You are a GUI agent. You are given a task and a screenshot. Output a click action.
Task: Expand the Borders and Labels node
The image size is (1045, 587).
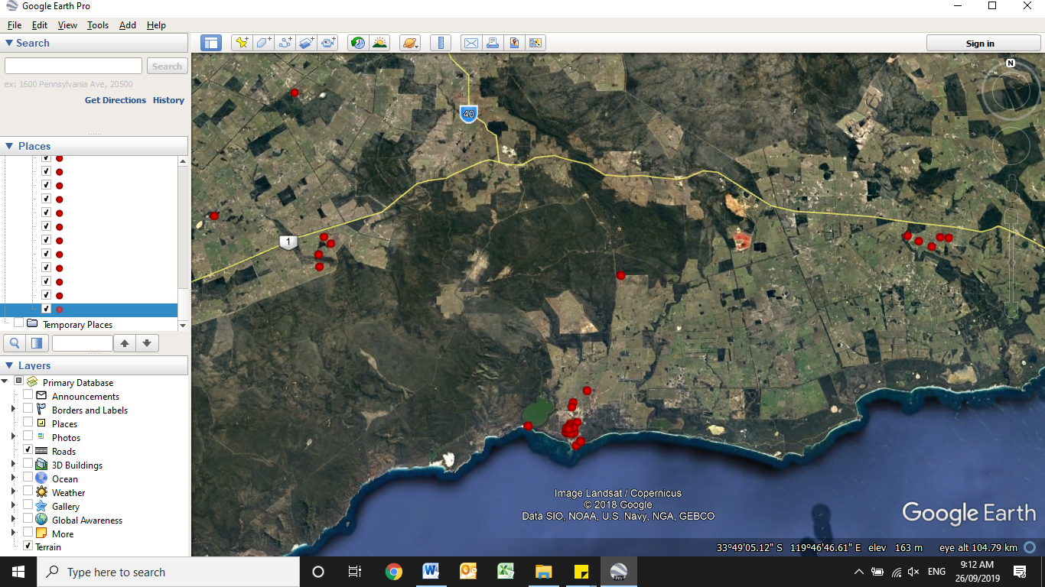(x=13, y=410)
